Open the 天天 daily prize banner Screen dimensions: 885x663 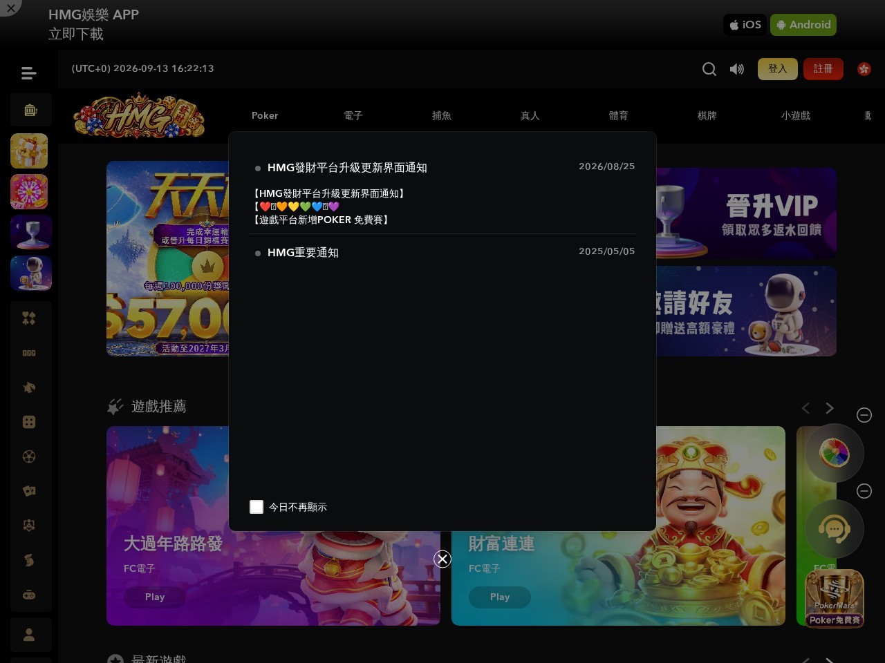(167, 258)
